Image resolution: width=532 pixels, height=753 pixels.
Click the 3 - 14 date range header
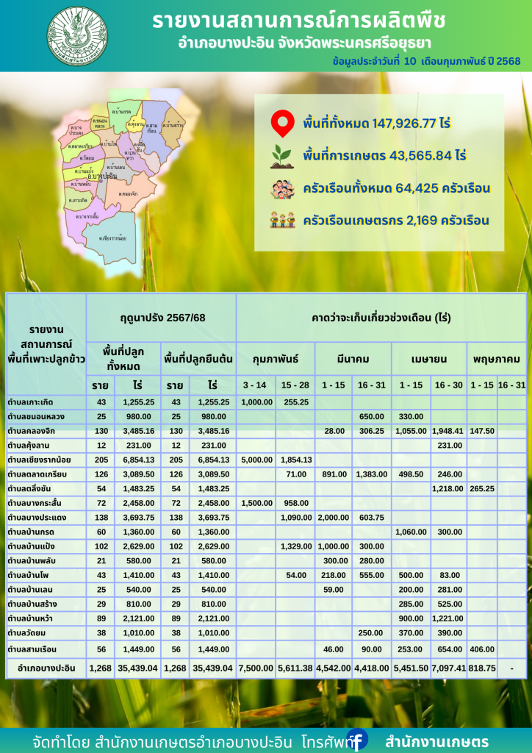[256, 385]
